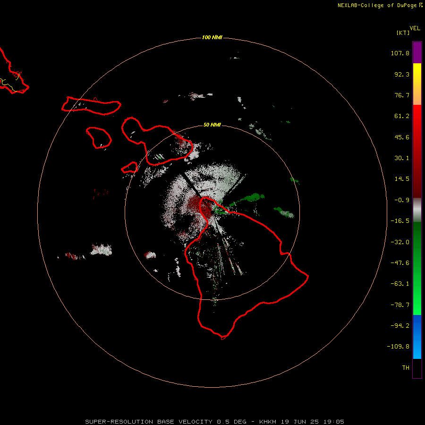
Task: Select the -0.9 legend value
Action: (x=402, y=200)
